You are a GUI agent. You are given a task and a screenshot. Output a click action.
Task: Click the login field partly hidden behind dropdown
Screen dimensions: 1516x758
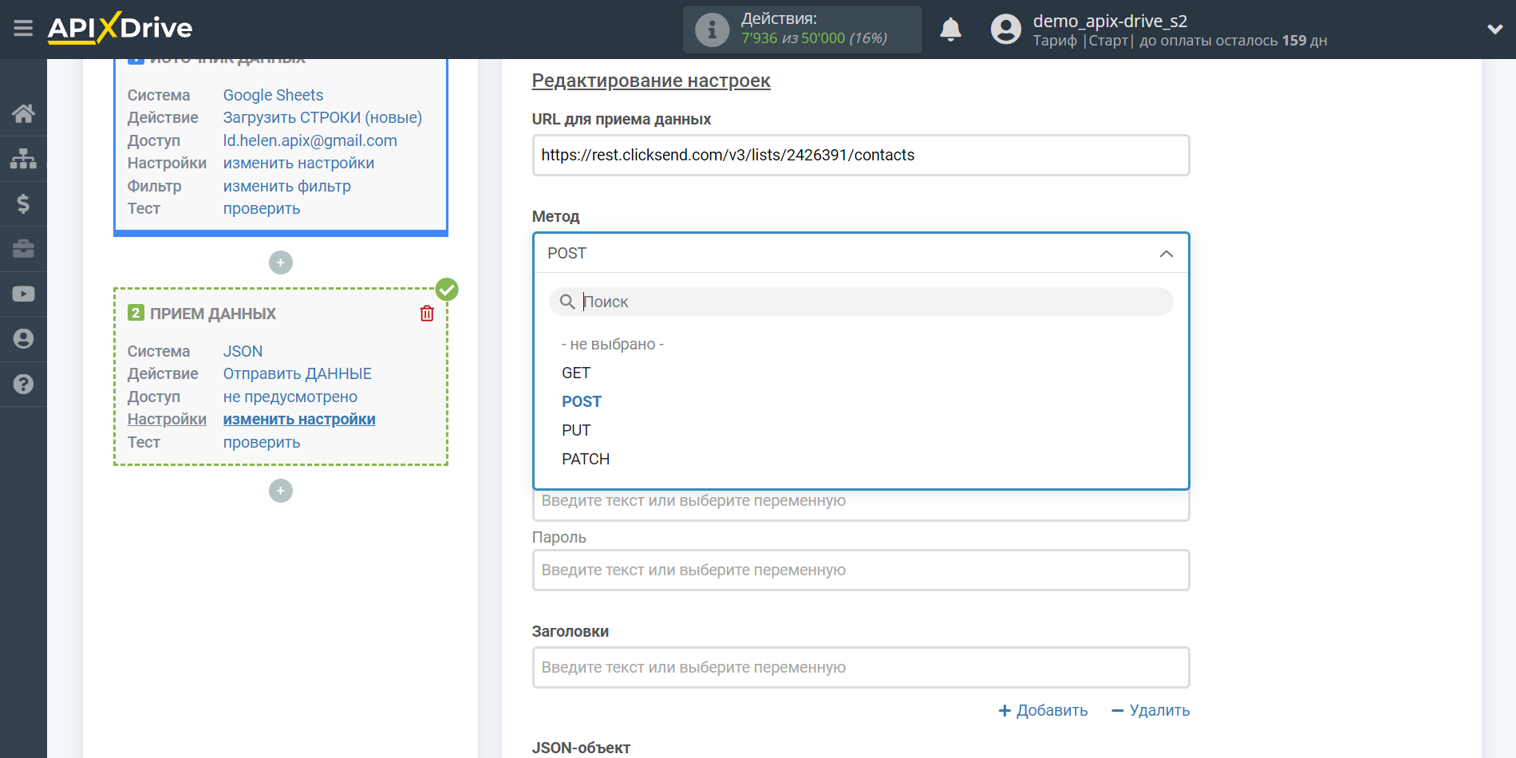click(x=861, y=505)
